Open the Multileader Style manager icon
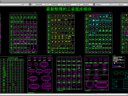Viewport: 128px width, 96px height. coord(79,5)
